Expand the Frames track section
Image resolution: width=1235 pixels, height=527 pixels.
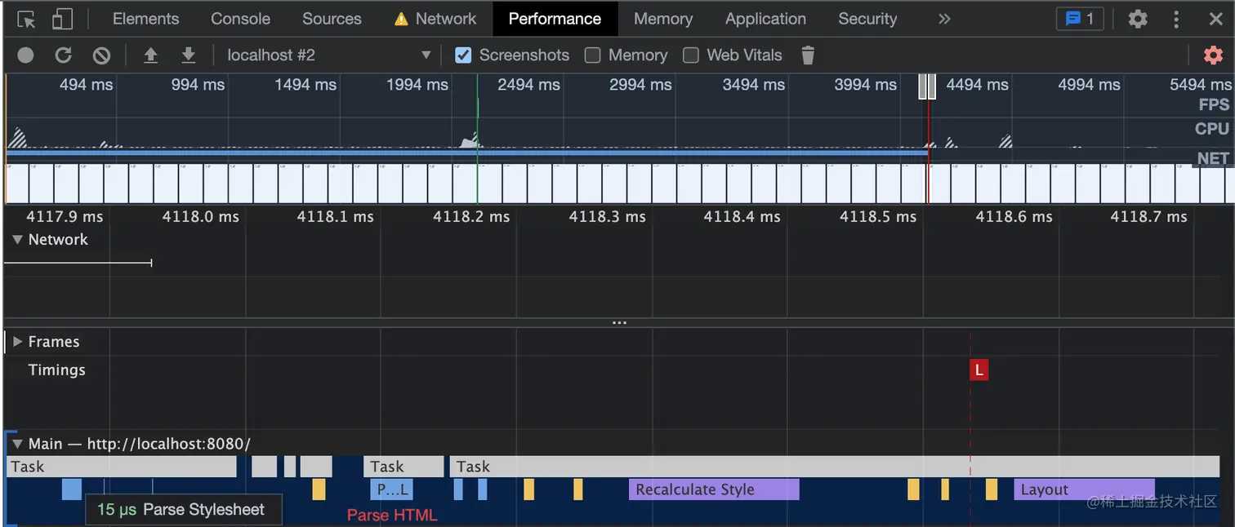tap(18, 342)
